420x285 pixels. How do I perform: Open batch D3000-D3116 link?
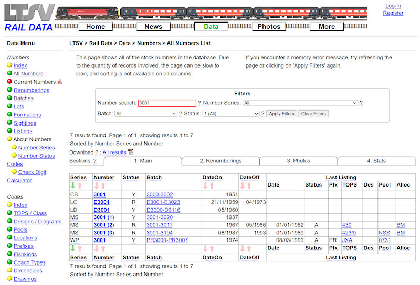point(163,210)
